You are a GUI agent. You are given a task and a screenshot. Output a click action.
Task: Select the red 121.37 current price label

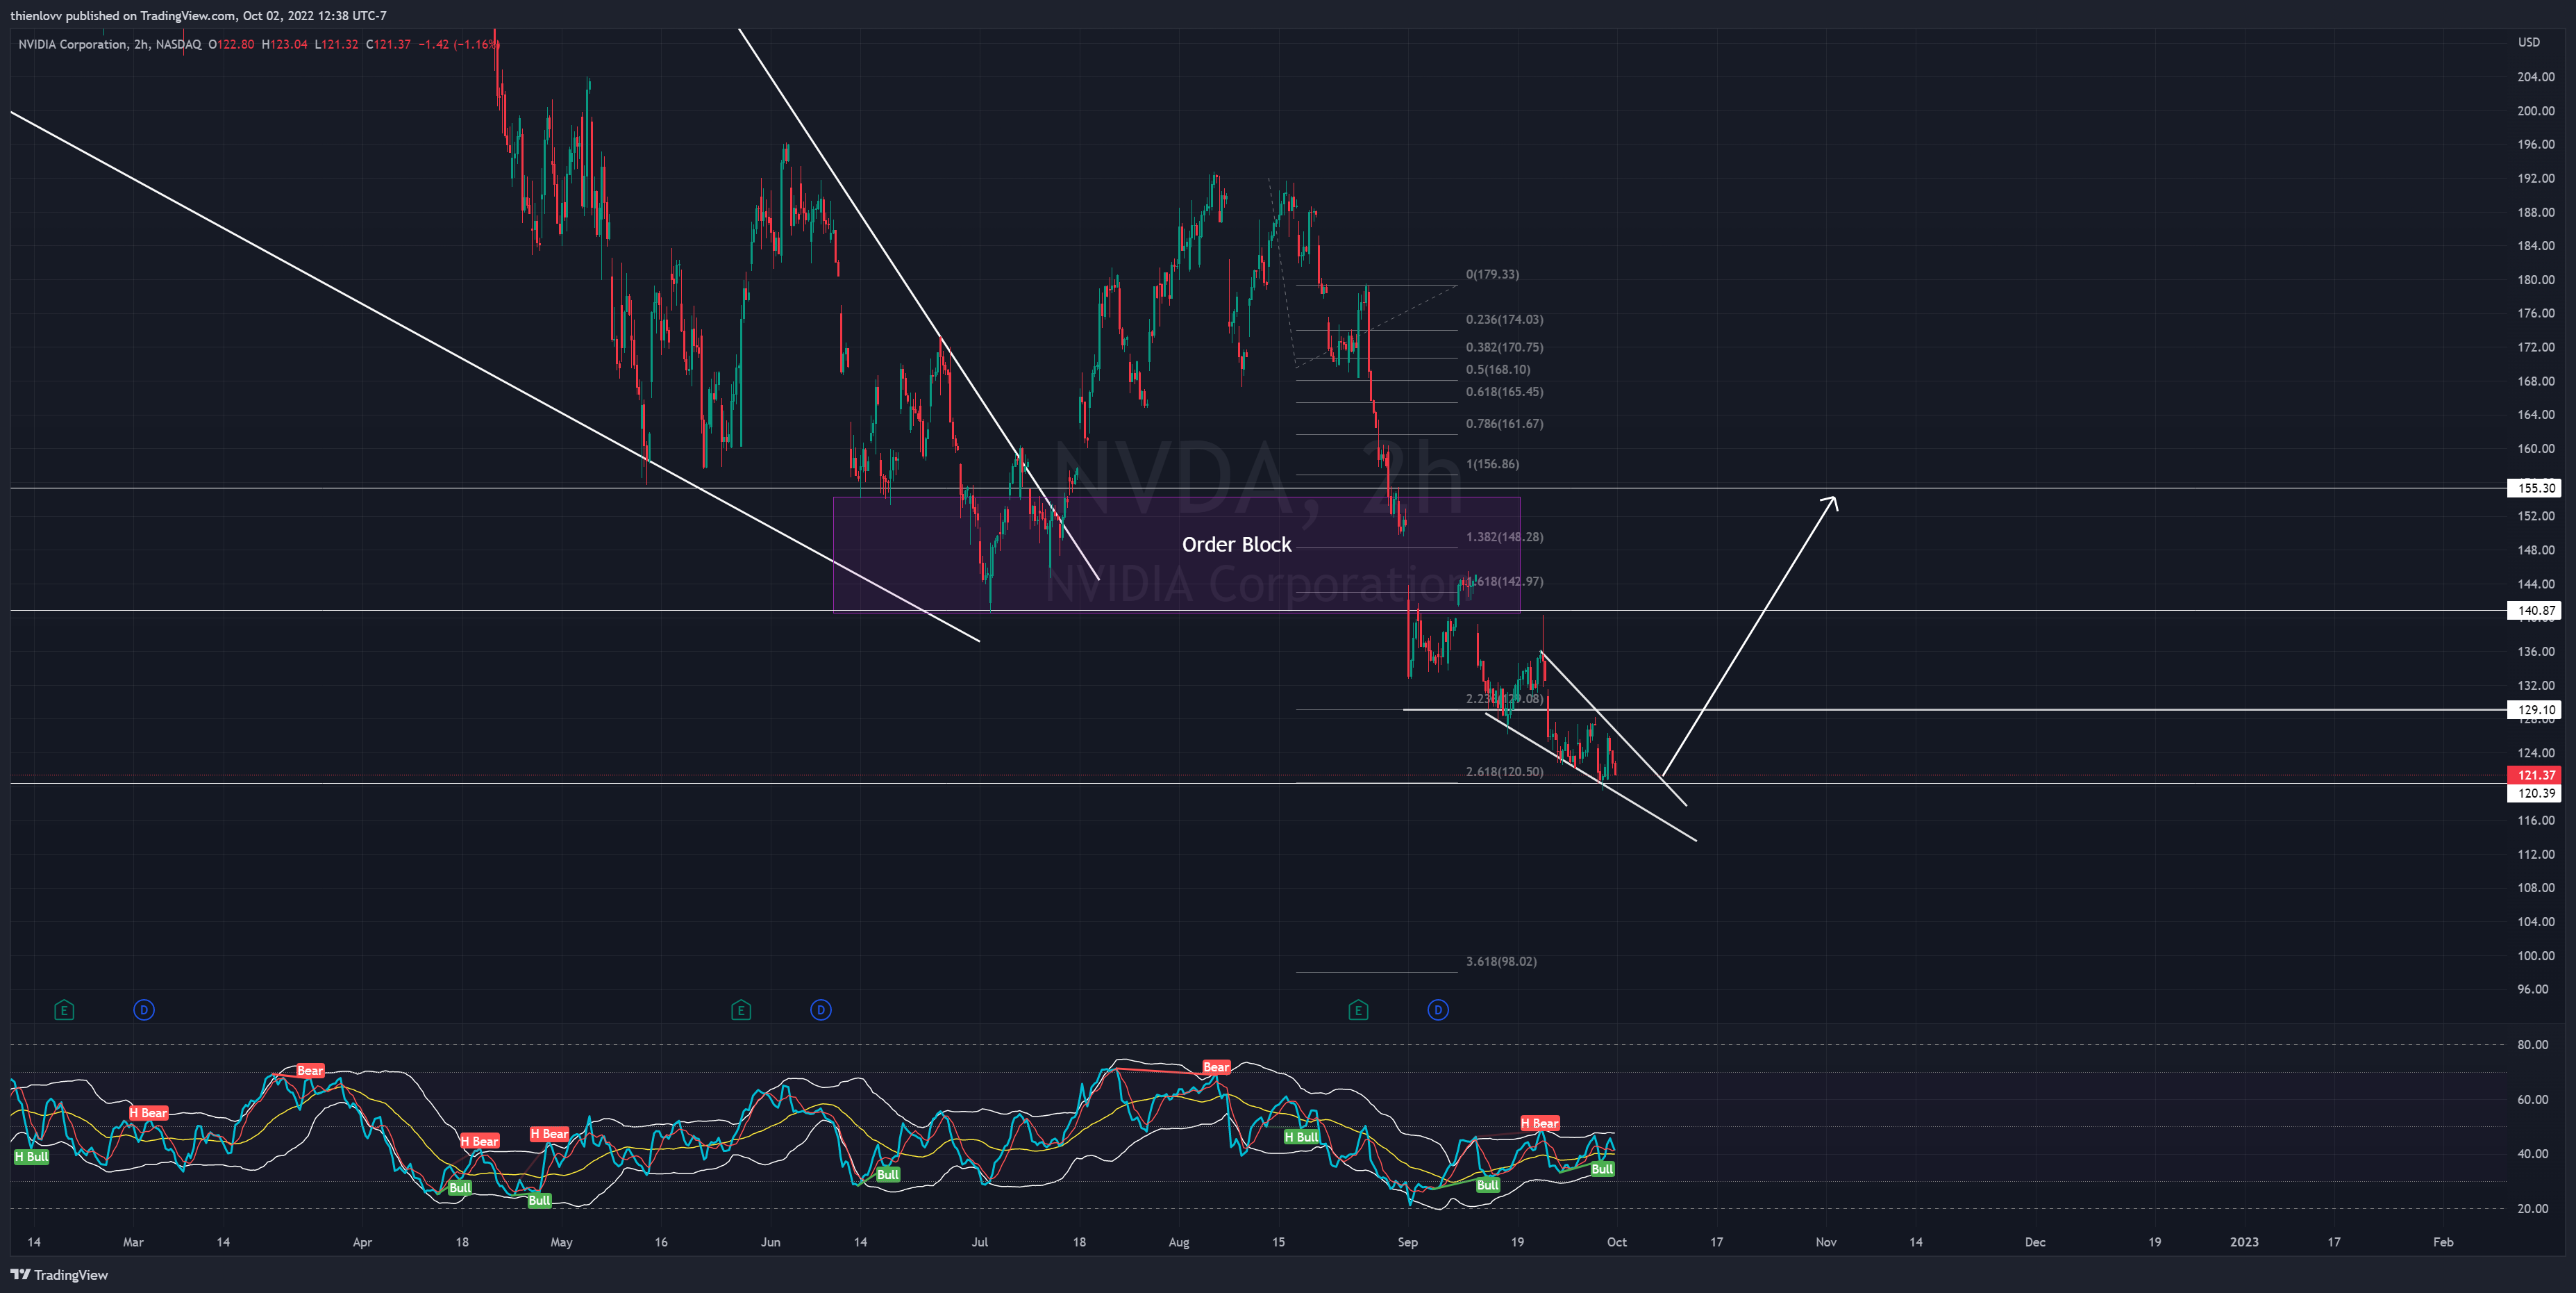(2535, 775)
